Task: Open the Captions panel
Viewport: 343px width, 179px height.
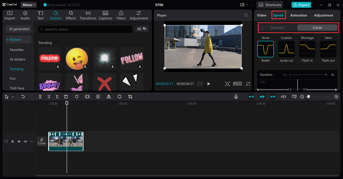Action: pyautogui.click(x=105, y=15)
